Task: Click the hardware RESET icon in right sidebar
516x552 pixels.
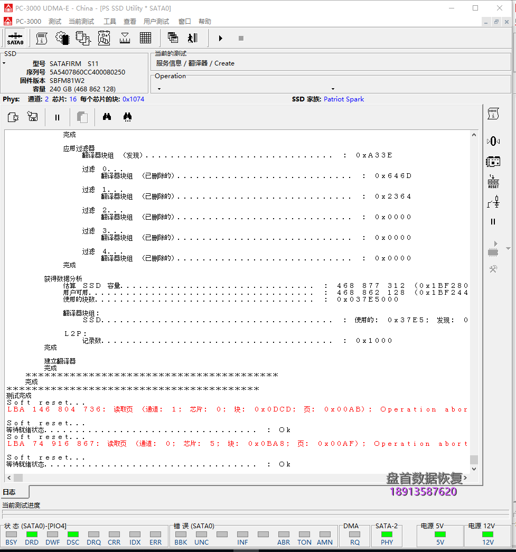Action: point(493,181)
